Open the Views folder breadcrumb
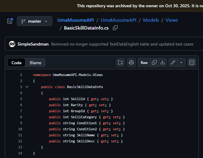Viewport: 203px width, 158px height. point(172,20)
